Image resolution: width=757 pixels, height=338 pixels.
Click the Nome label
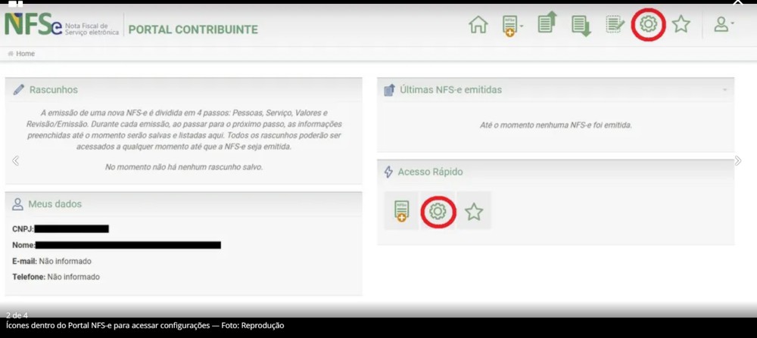(23, 246)
